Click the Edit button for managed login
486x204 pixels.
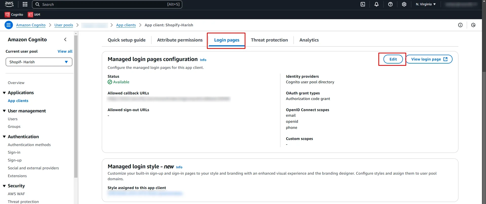click(393, 59)
